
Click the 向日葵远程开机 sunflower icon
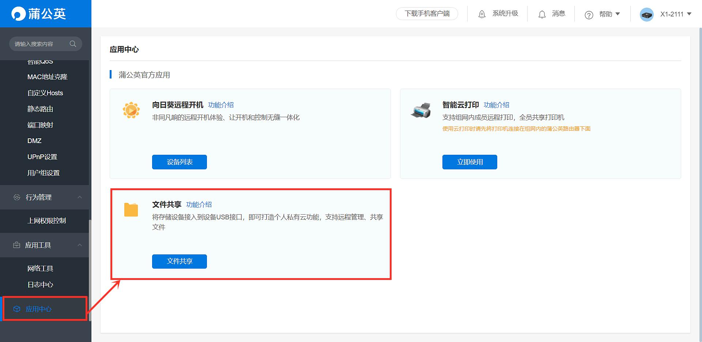click(x=131, y=110)
